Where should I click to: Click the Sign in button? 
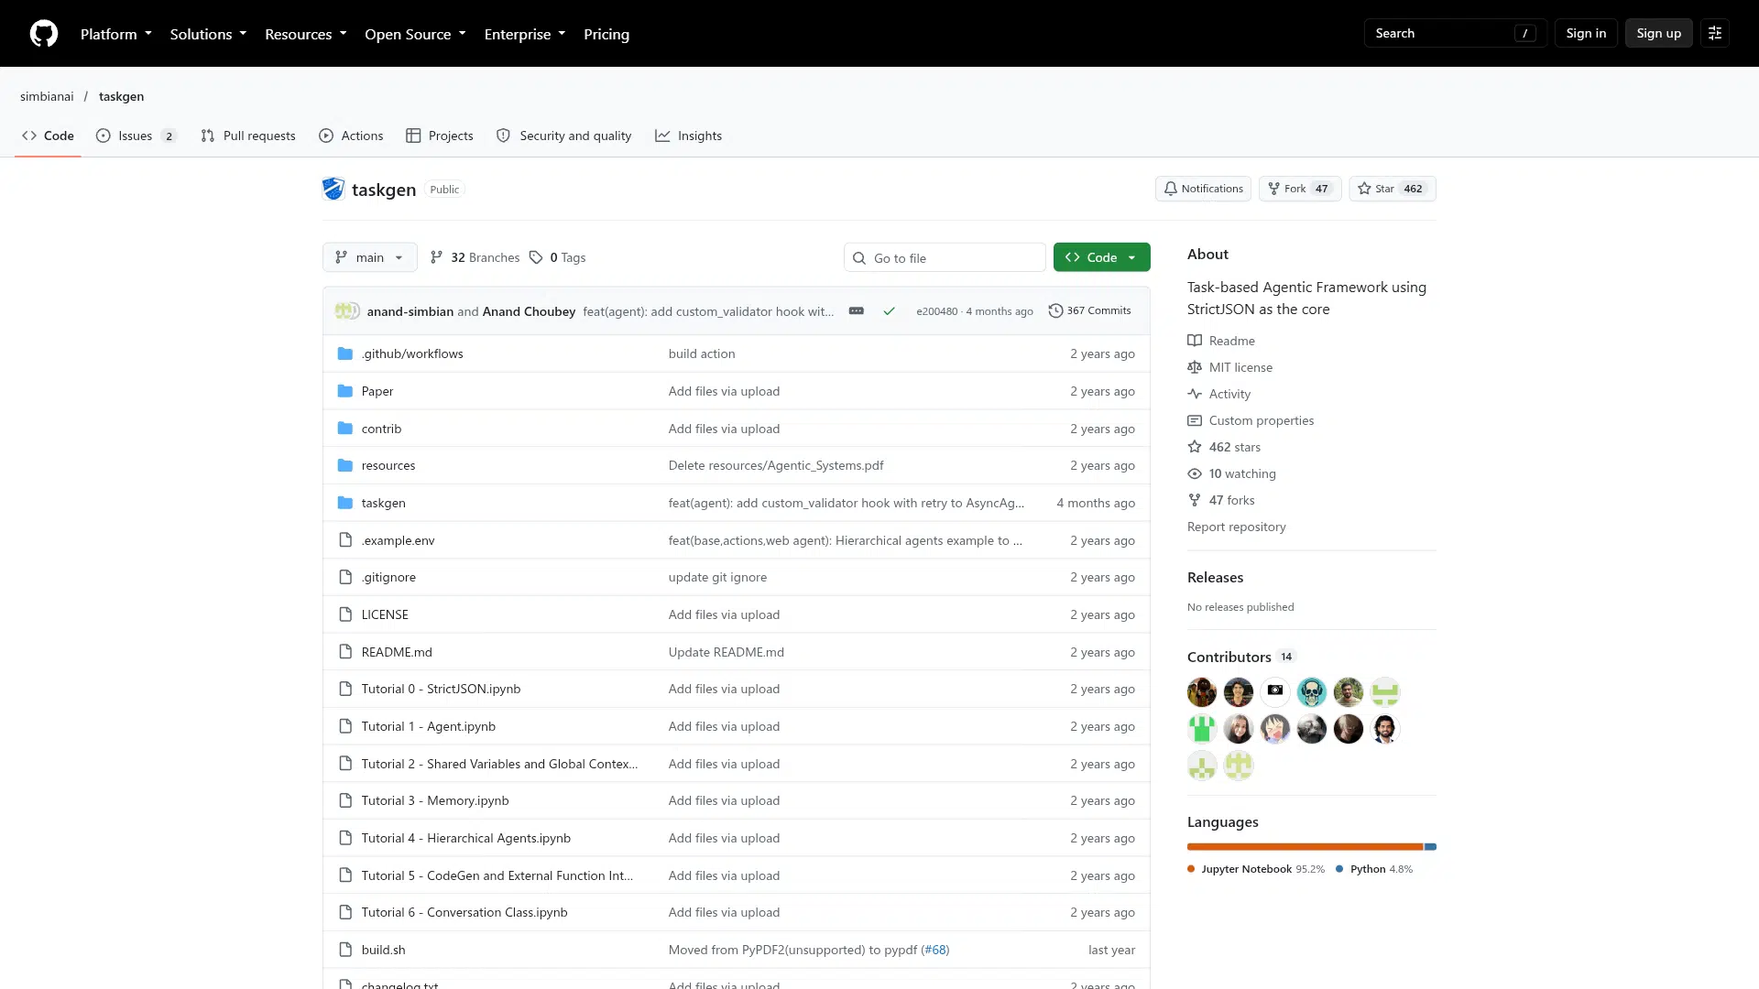click(x=1586, y=33)
